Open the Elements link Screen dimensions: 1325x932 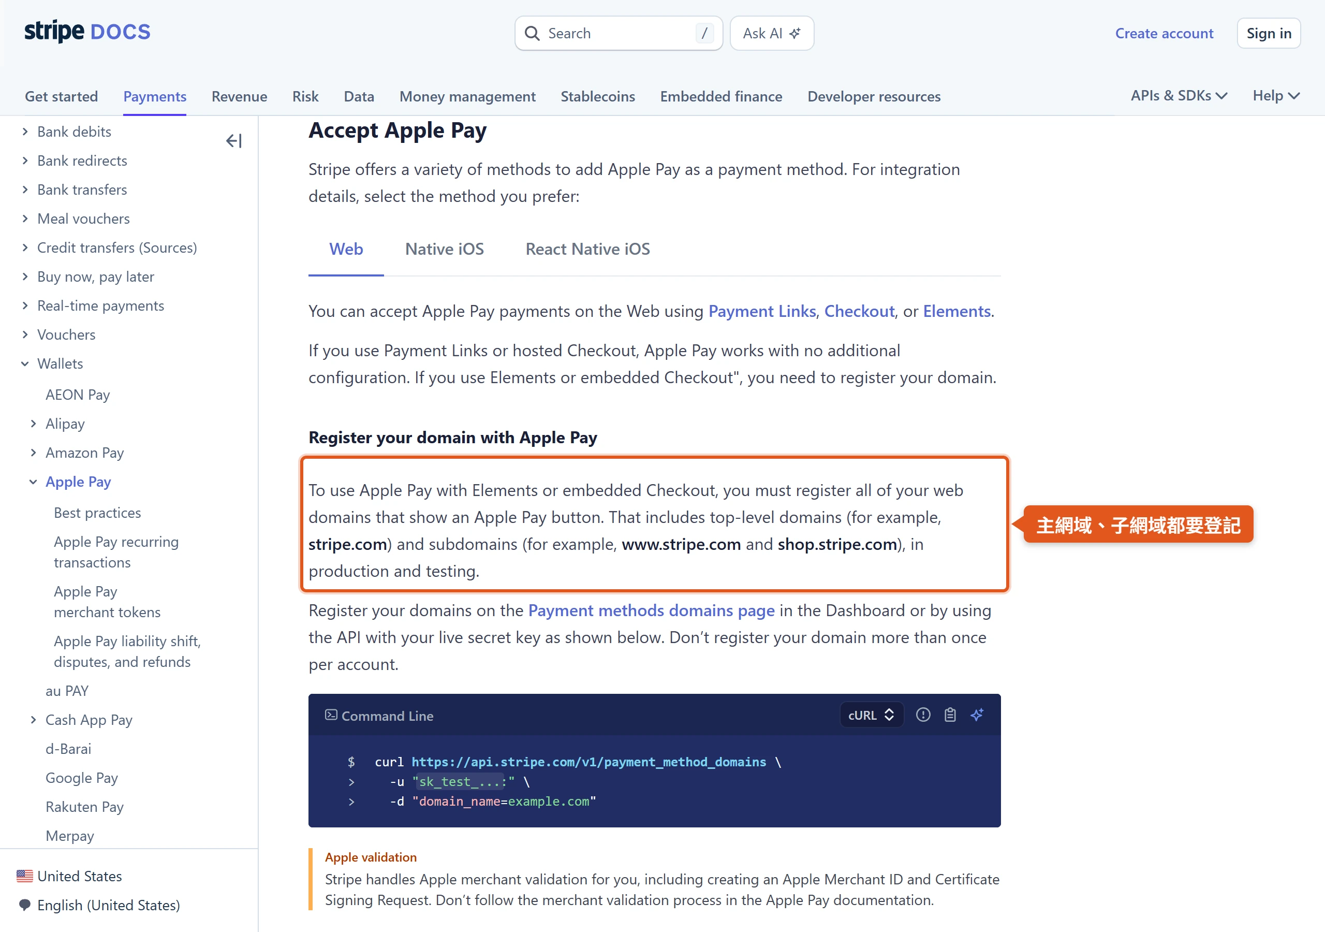957,312
